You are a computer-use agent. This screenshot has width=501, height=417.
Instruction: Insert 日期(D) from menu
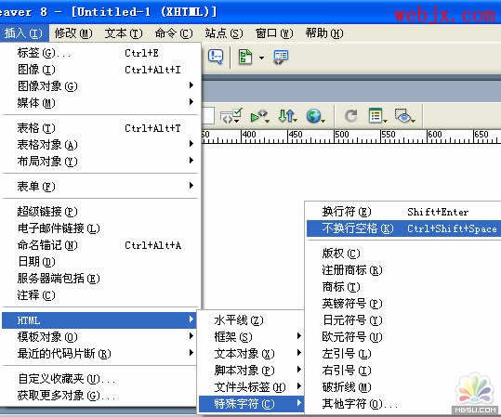(100, 262)
